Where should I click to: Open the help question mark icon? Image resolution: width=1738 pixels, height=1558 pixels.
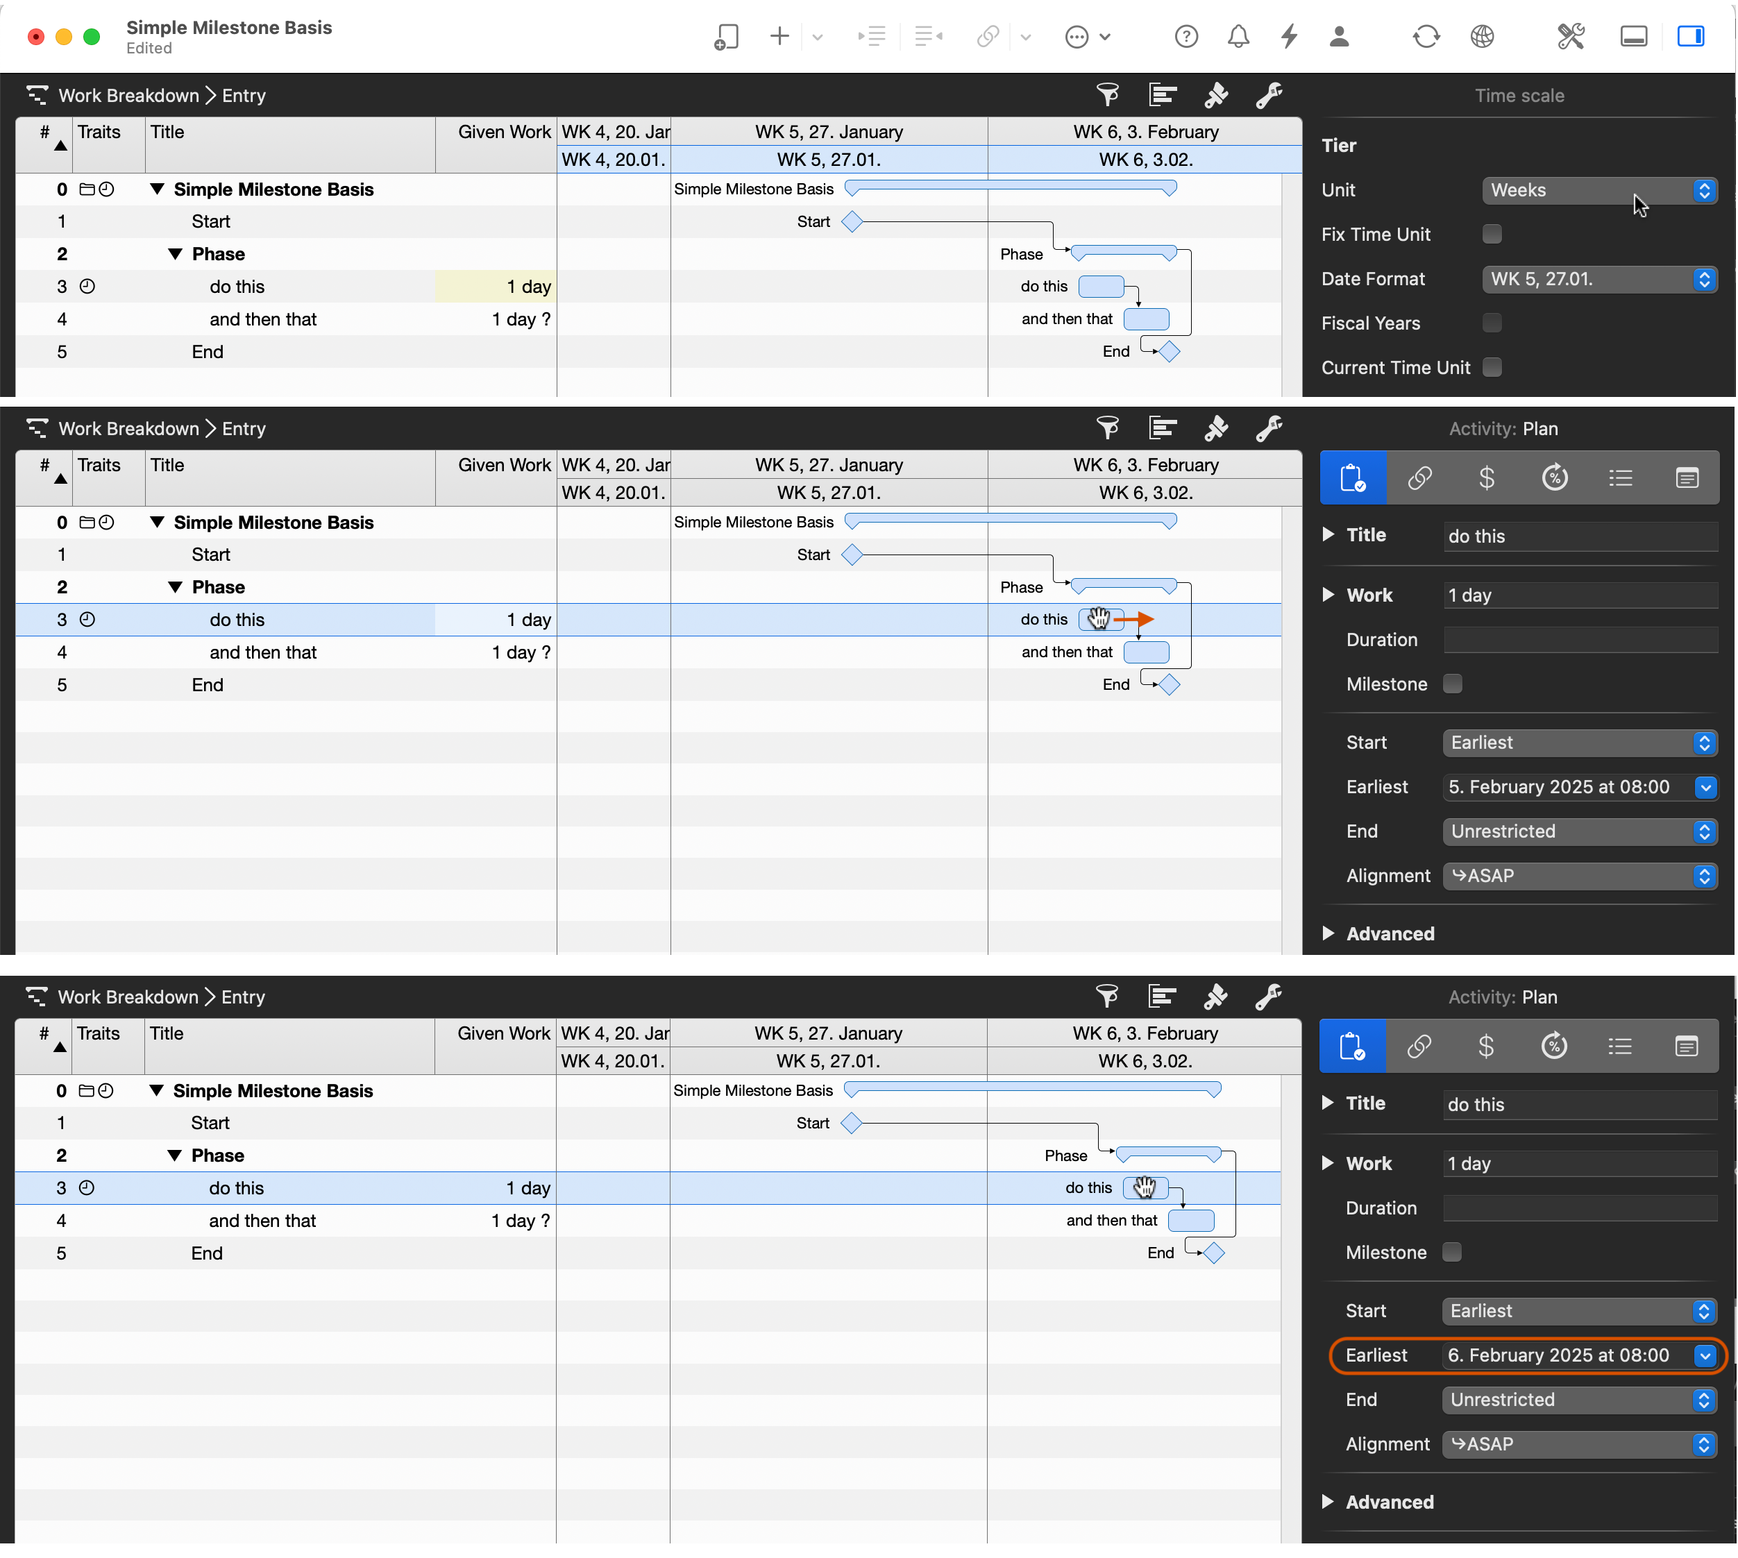[1186, 37]
